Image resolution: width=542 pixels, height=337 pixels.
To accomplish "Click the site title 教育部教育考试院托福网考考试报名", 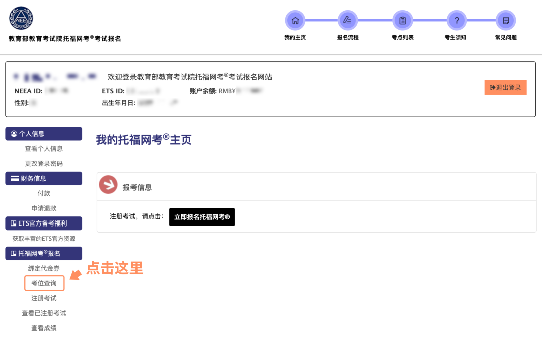I will [65, 38].
